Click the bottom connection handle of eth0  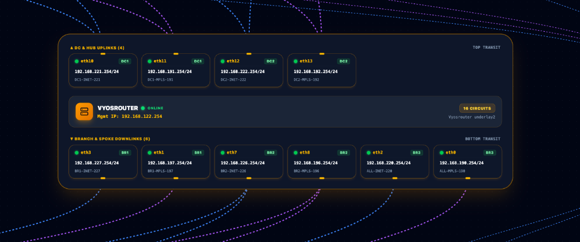click(x=467, y=179)
